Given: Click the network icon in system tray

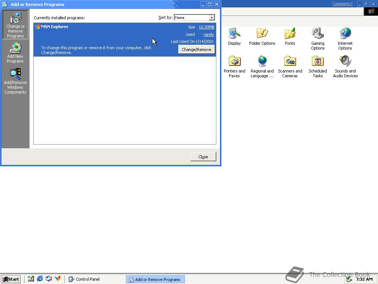Looking at the screenshot, I should click(x=349, y=279).
